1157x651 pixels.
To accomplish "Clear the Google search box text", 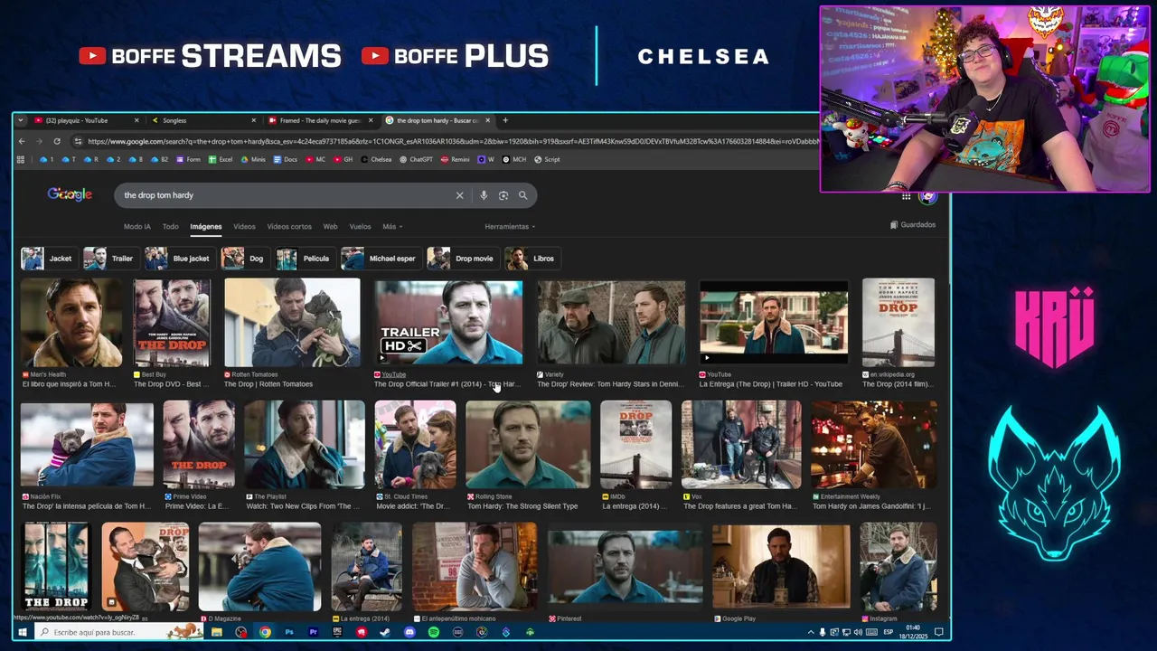I will [x=459, y=195].
